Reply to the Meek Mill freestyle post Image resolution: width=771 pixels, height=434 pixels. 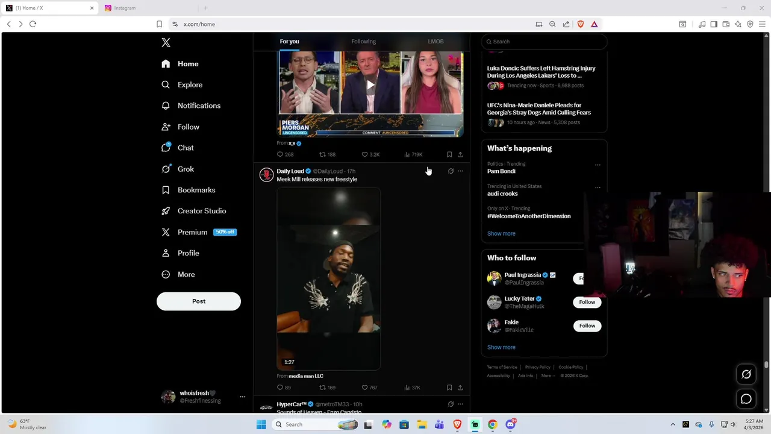[x=284, y=388]
